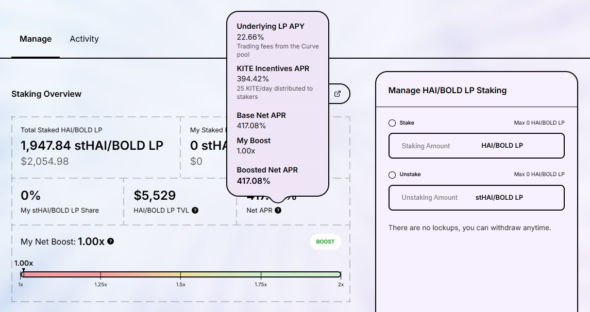This screenshot has width=590, height=312.
Task: Switch to the Activity tab
Action: coord(85,39)
